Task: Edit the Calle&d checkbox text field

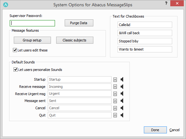Action: click(145, 25)
